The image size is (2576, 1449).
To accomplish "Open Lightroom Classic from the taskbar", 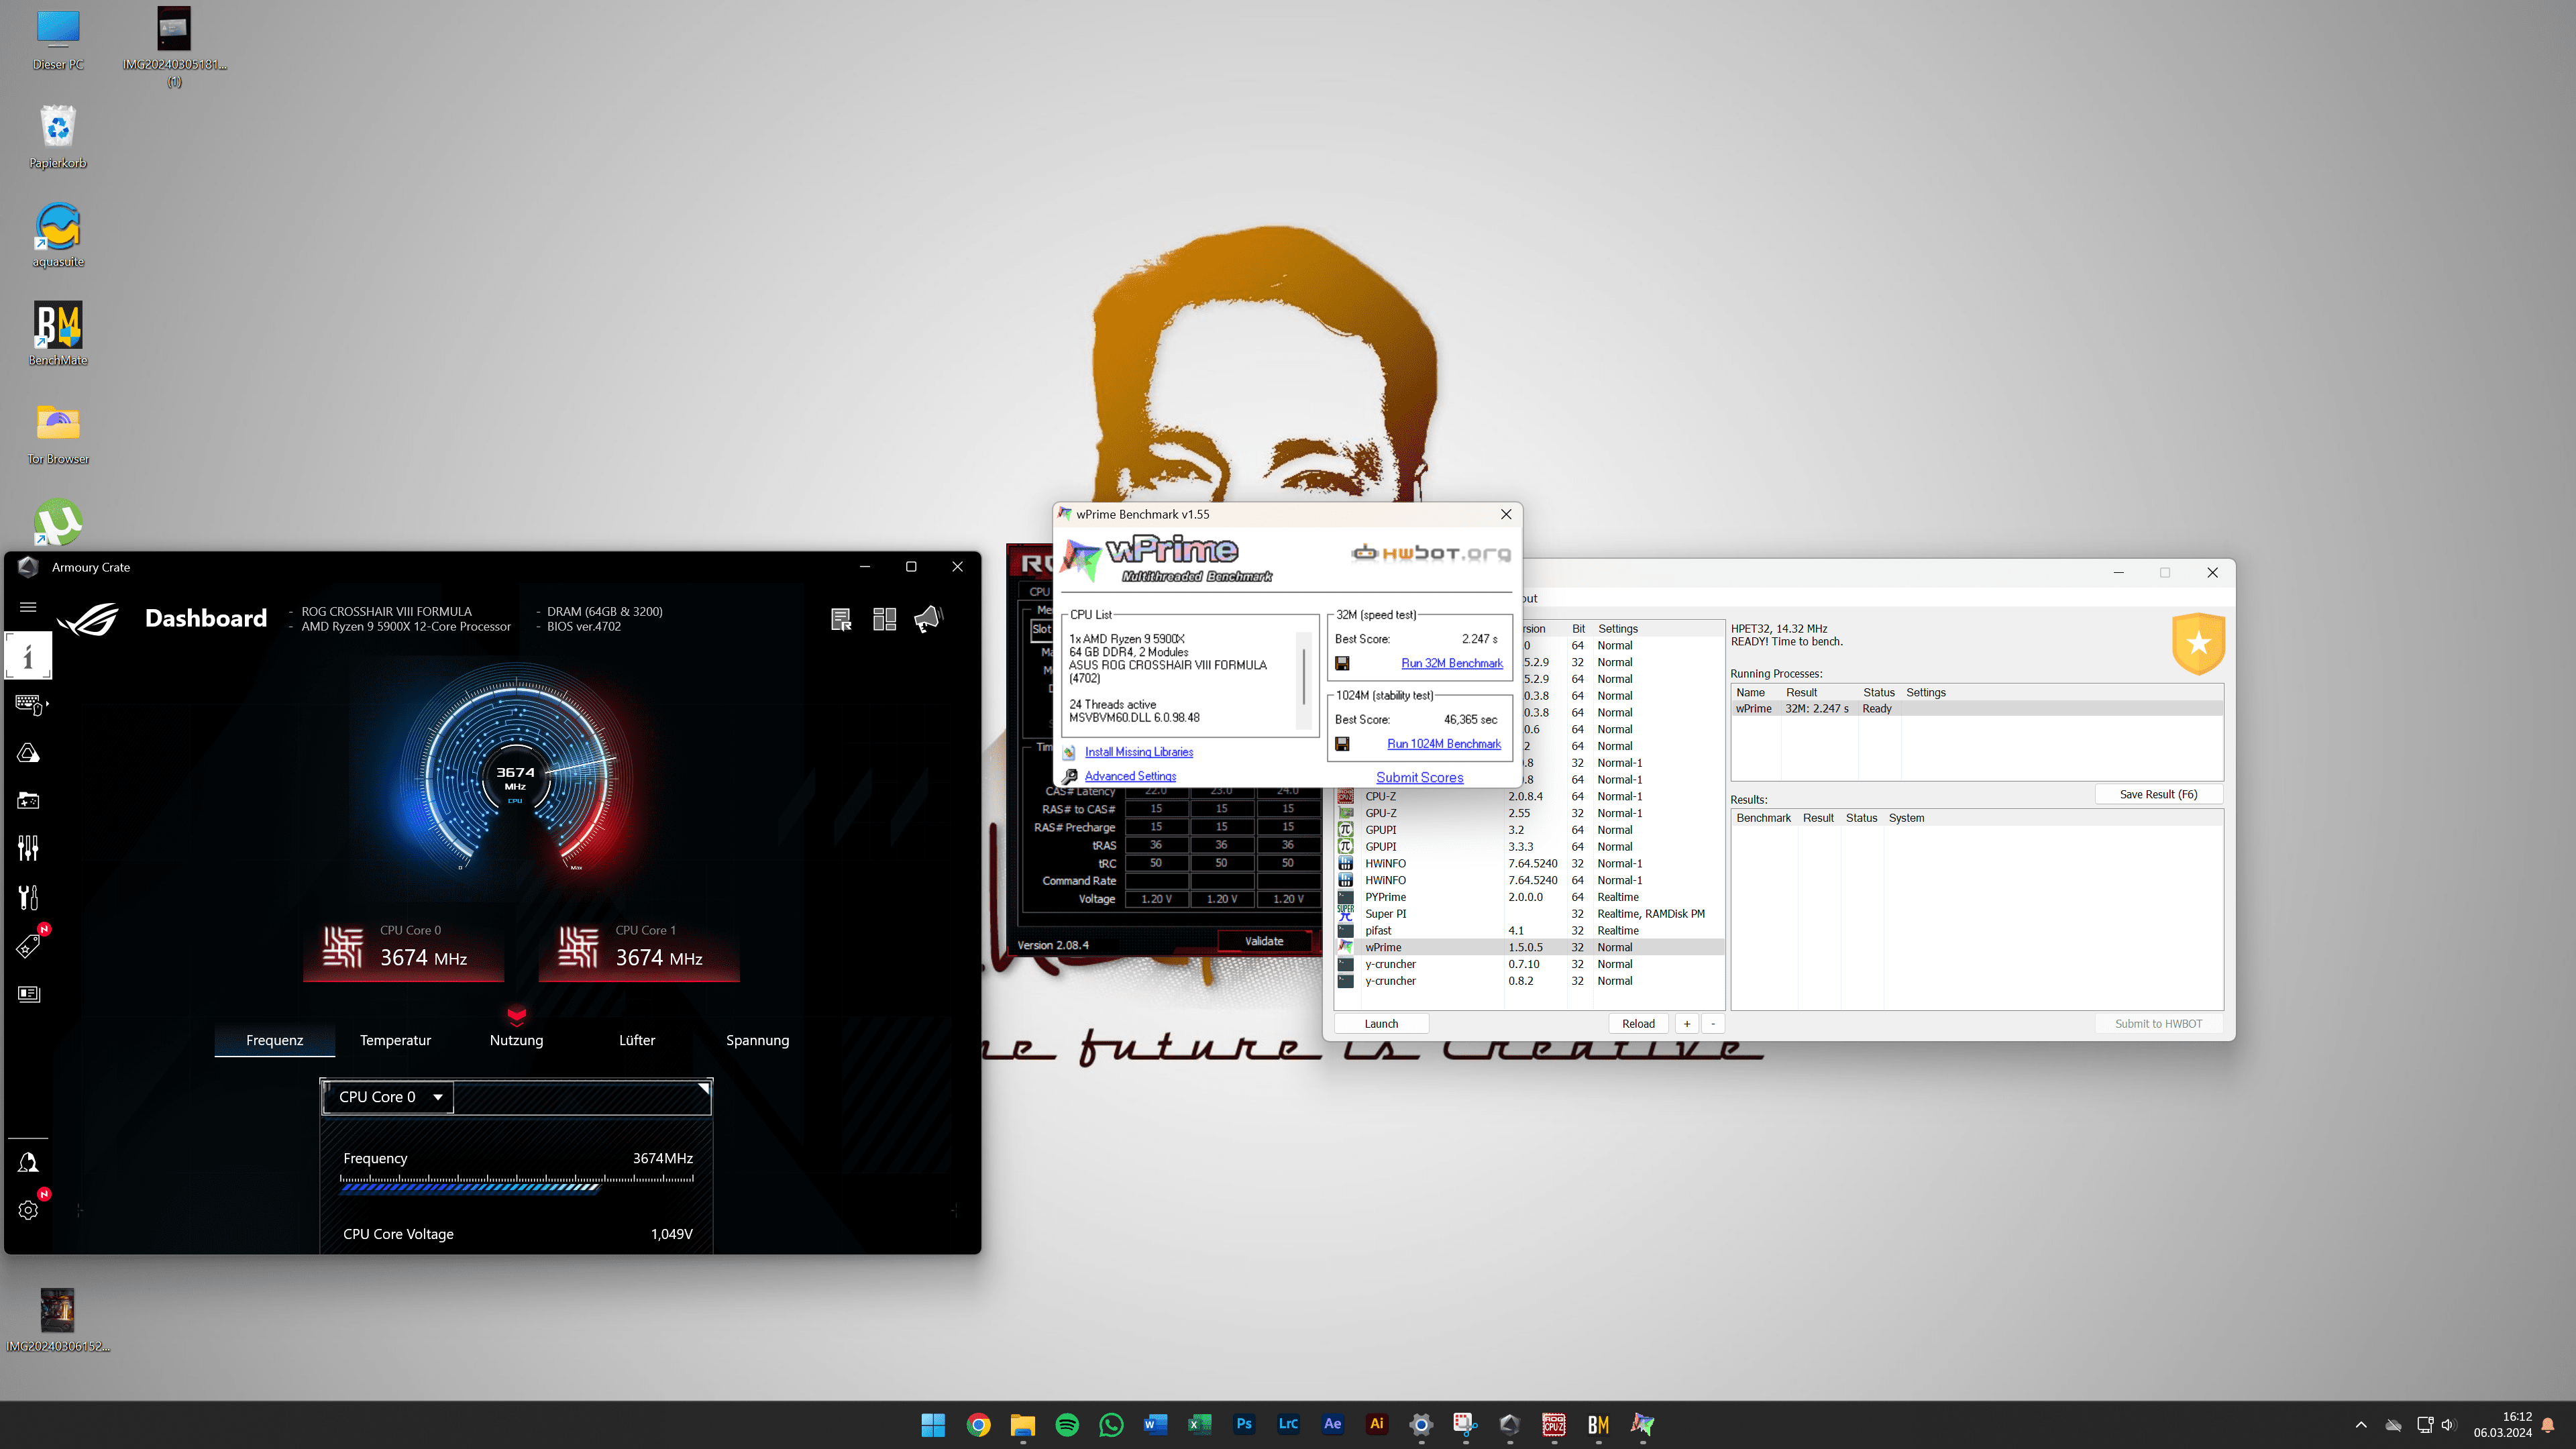I will pos(1288,1425).
